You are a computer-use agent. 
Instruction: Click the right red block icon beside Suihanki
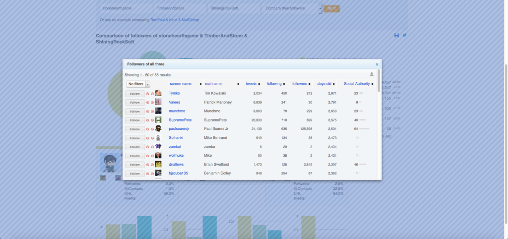[152, 138]
